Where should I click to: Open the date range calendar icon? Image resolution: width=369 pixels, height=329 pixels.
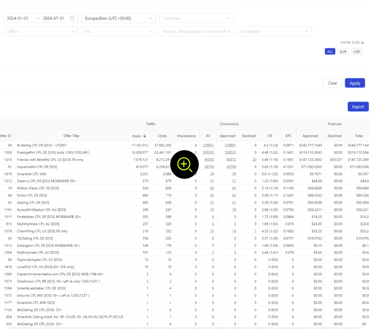[72, 18]
